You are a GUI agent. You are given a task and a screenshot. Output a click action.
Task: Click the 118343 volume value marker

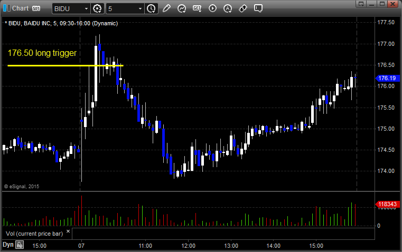click(387, 204)
